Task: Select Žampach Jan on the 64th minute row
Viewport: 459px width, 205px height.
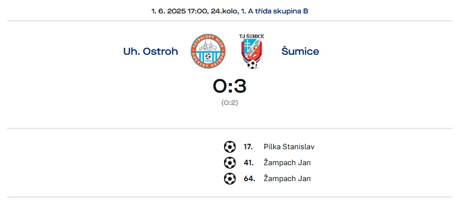Action: click(287, 179)
